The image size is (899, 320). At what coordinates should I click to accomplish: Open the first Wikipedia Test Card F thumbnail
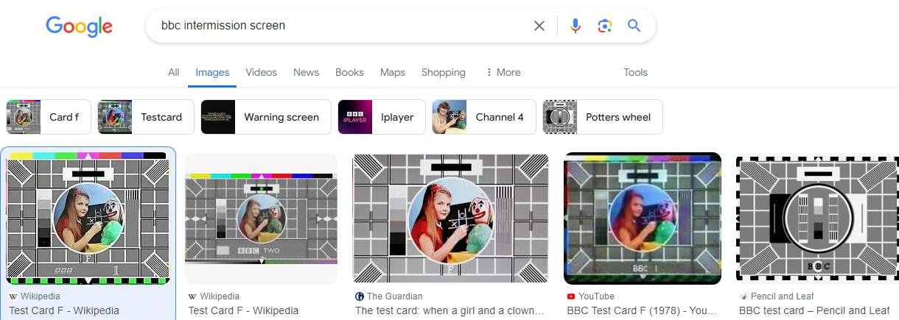pos(88,218)
